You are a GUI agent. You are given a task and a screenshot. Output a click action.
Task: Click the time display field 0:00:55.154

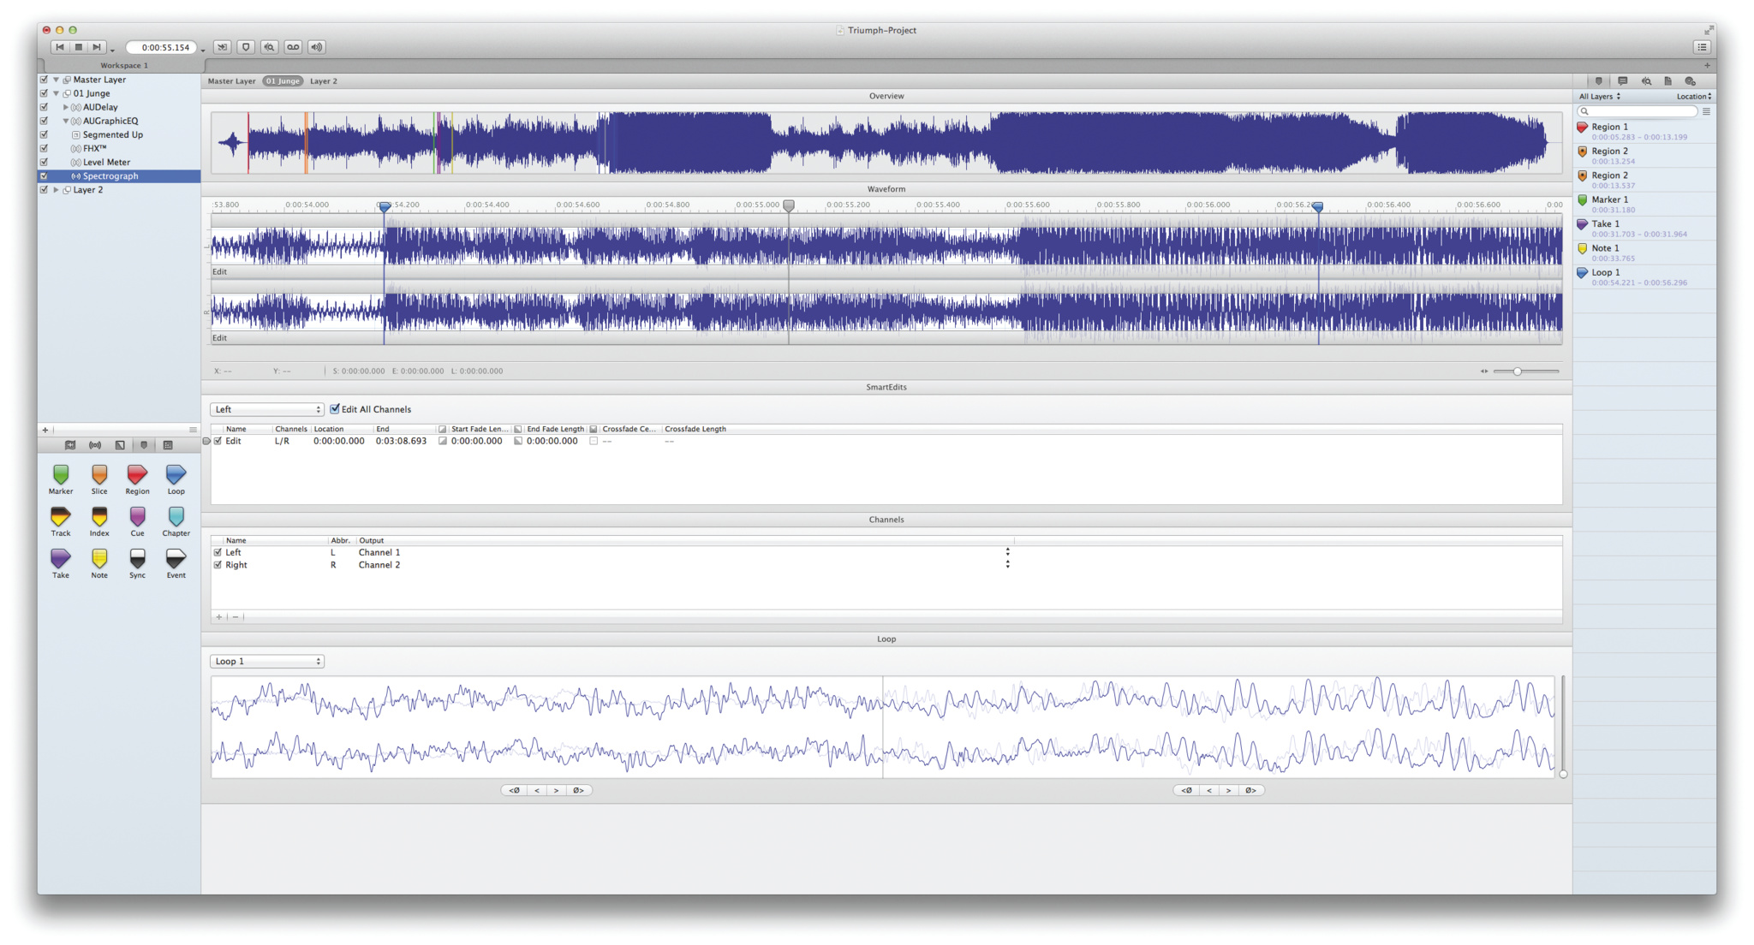tap(163, 47)
